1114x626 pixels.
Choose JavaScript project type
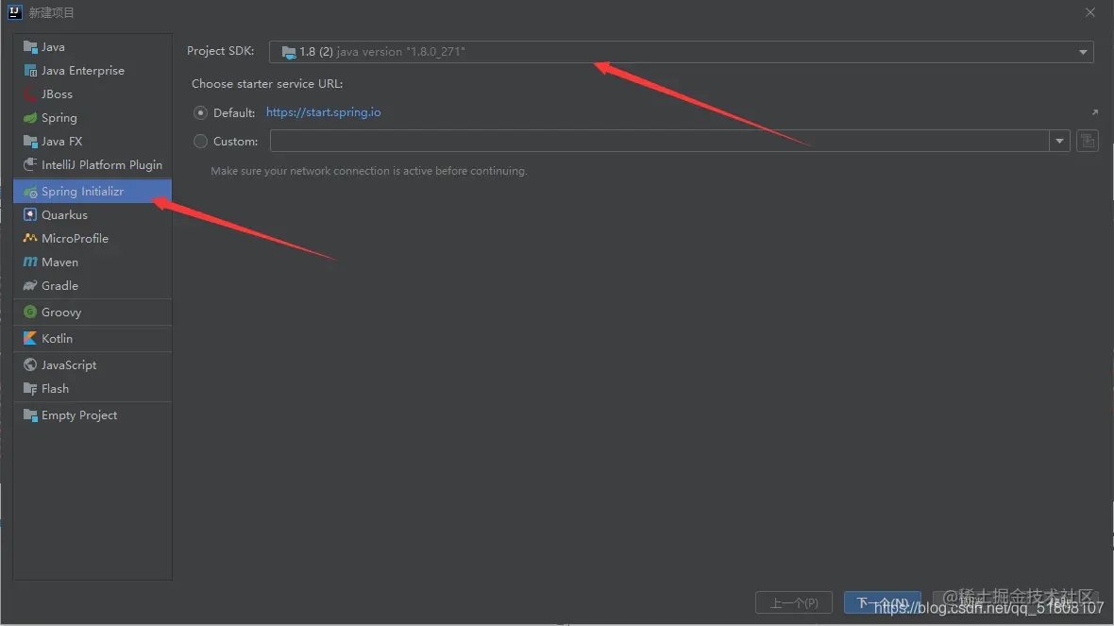[x=93, y=364]
